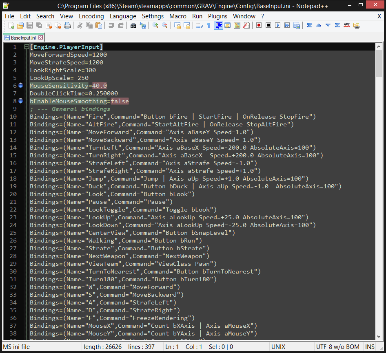The image size is (386, 353).
Task: Start macro recording with red dot
Action: [259, 25]
